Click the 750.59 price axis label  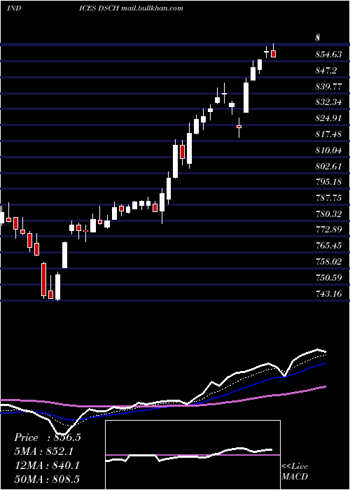click(328, 278)
